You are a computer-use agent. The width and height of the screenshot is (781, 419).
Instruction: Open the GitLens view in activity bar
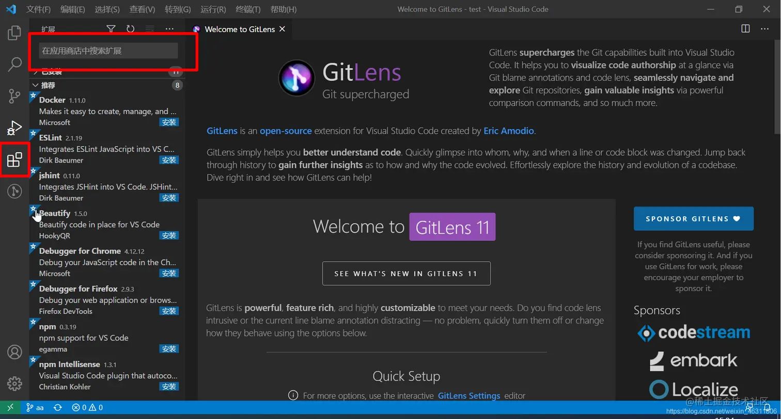pyautogui.click(x=14, y=191)
